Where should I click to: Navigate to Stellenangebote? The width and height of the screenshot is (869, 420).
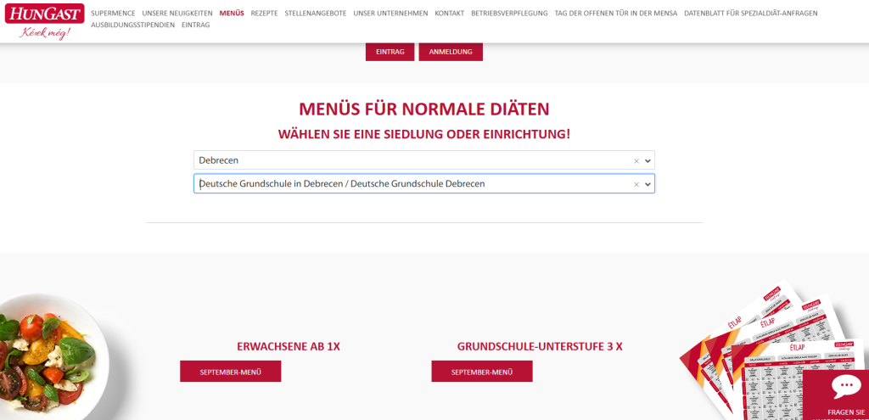316,14
